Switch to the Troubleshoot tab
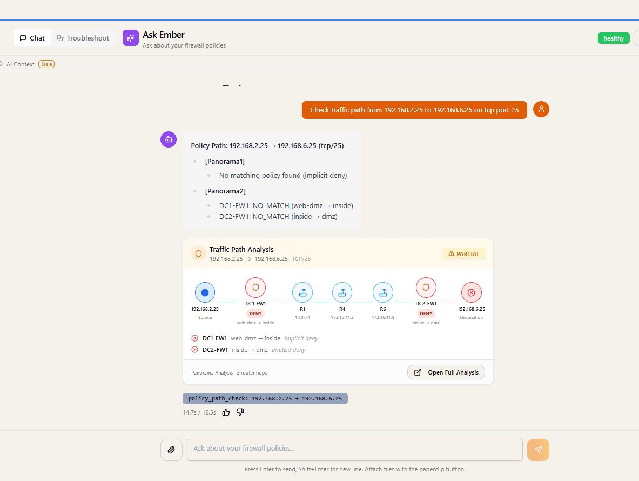Viewport: 639px width, 481px height. (x=84, y=38)
